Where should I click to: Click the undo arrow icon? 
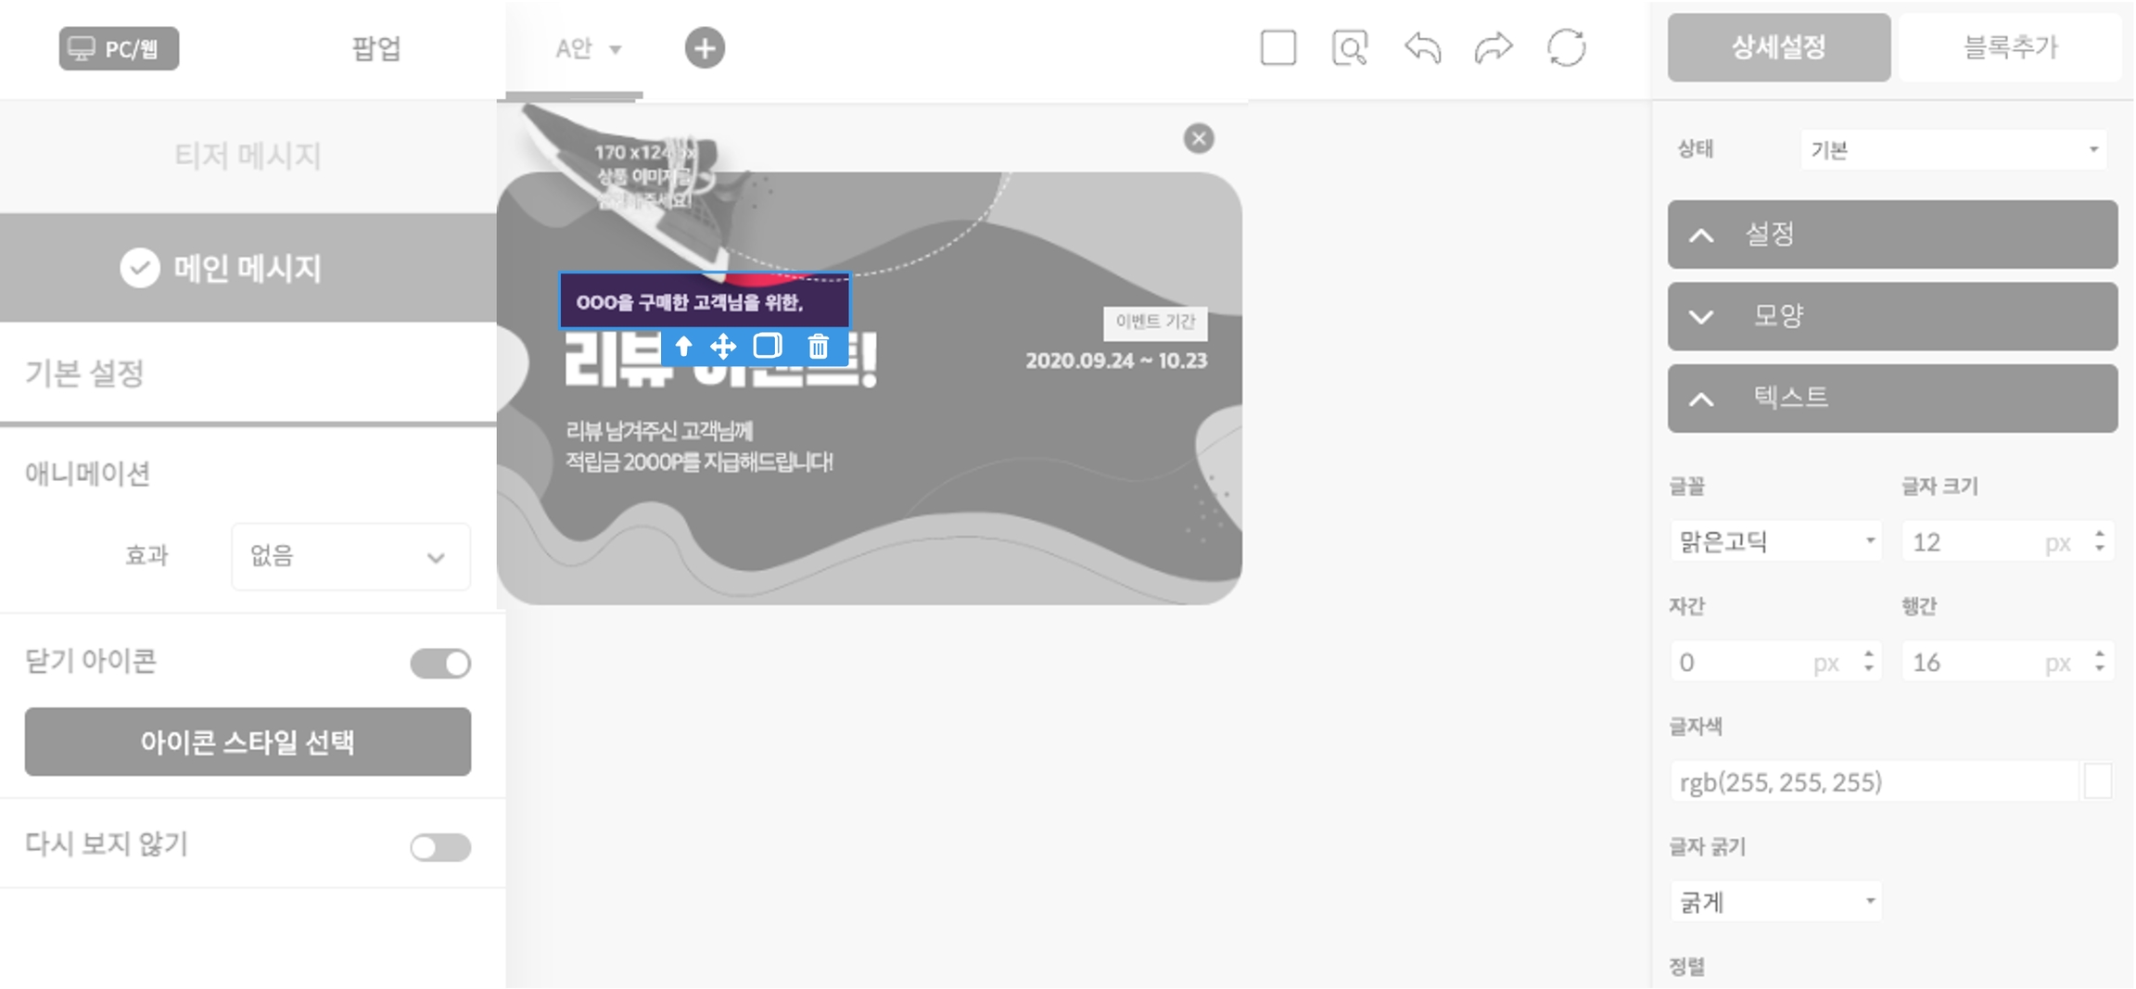[1422, 48]
